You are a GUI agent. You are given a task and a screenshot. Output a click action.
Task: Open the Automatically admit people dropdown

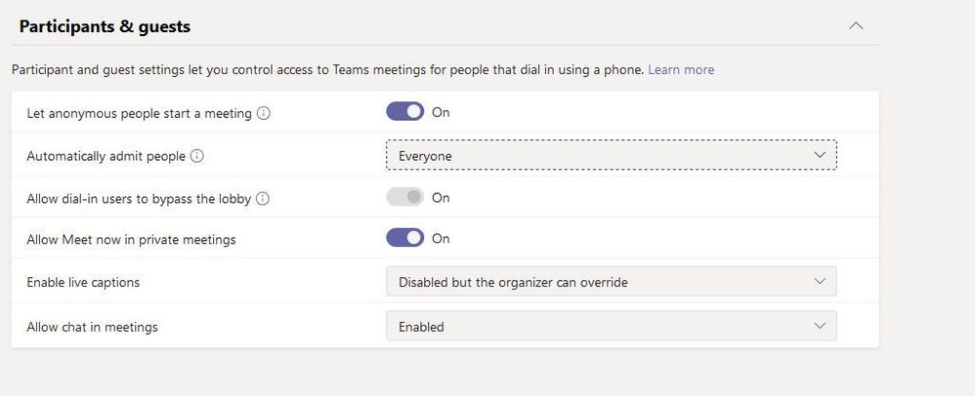tap(611, 155)
